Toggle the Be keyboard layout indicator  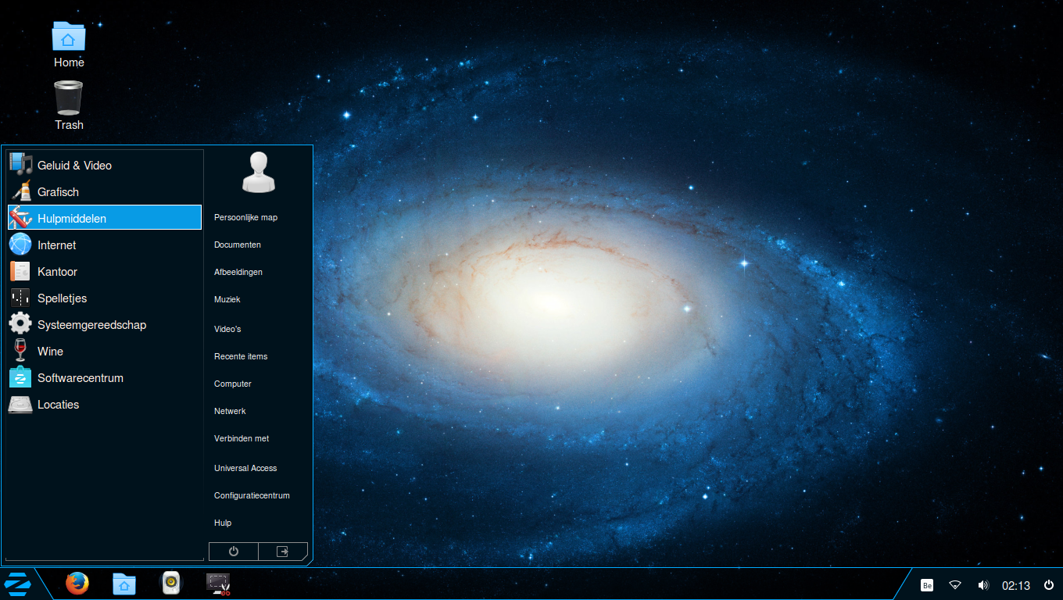point(926,584)
